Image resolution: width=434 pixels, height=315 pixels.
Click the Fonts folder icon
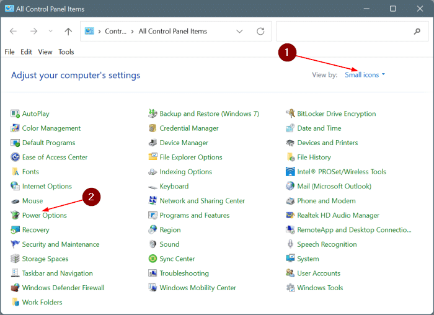[15, 172]
